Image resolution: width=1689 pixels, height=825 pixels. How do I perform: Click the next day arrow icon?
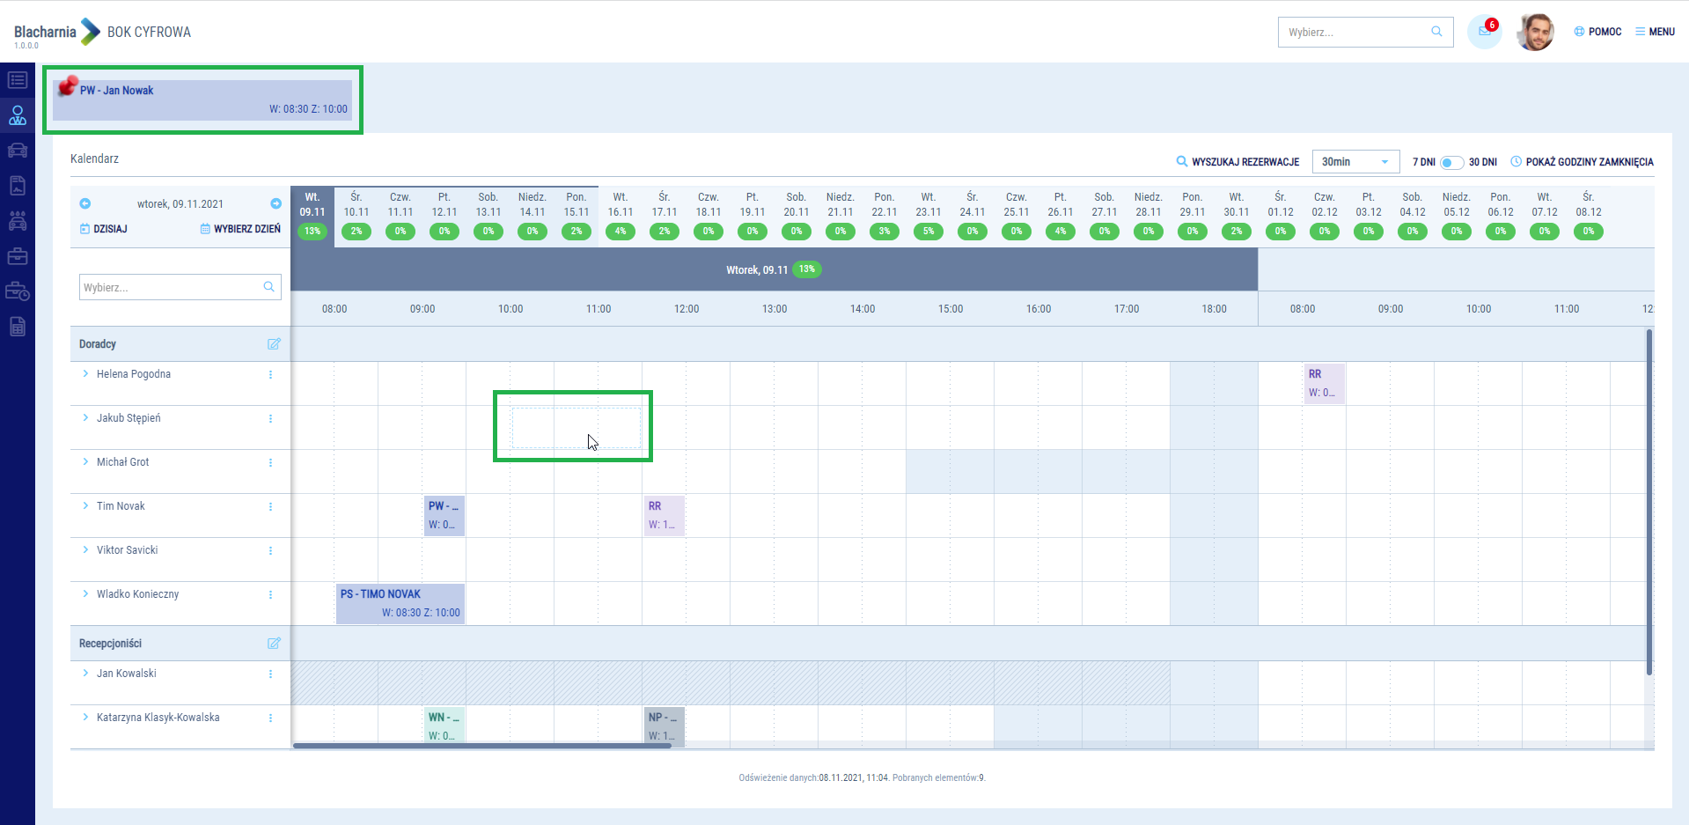coord(275,203)
